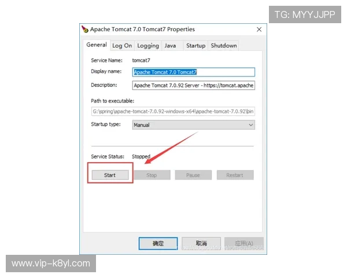Confirm with the 确定 button

158,243
